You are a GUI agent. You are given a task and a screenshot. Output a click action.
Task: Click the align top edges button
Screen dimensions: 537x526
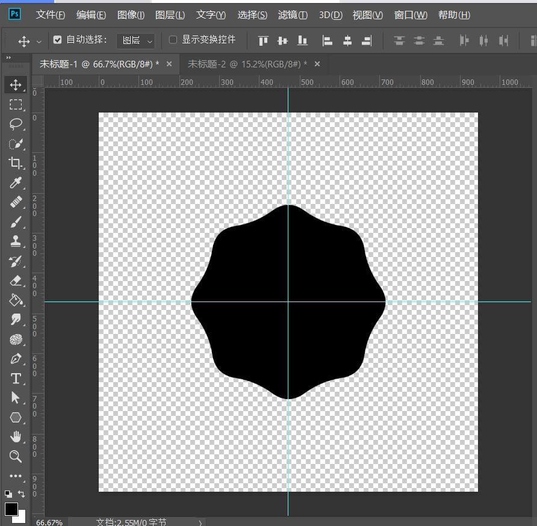(263, 40)
